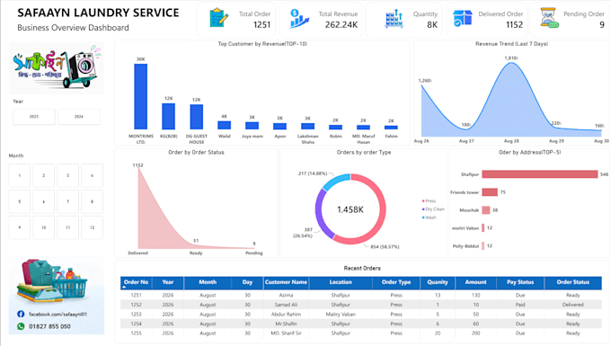Click the DG GUEST HOUSE revenue bar
Screen dimensions: 611x346
(197, 117)
